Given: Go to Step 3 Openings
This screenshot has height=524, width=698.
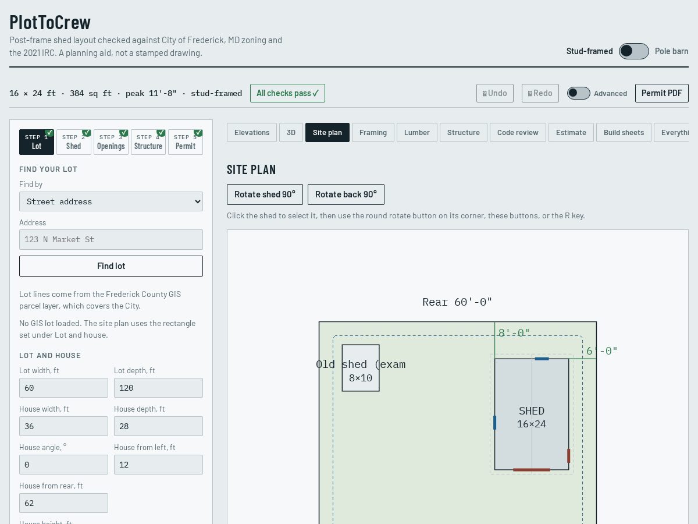Looking at the screenshot, I should pyautogui.click(x=111, y=142).
